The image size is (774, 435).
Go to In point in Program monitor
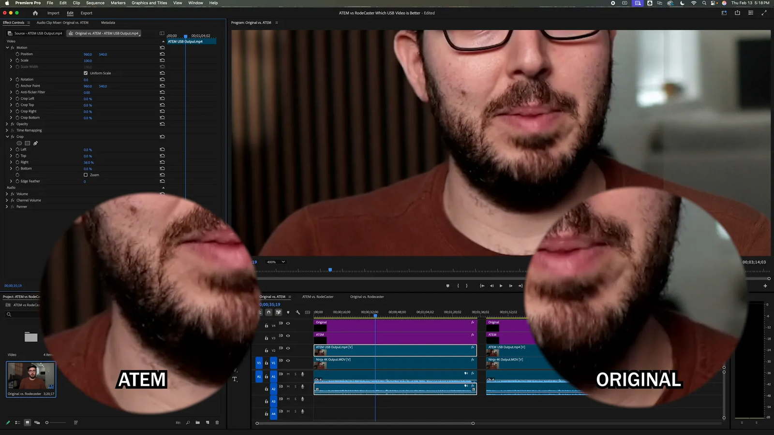click(482, 286)
